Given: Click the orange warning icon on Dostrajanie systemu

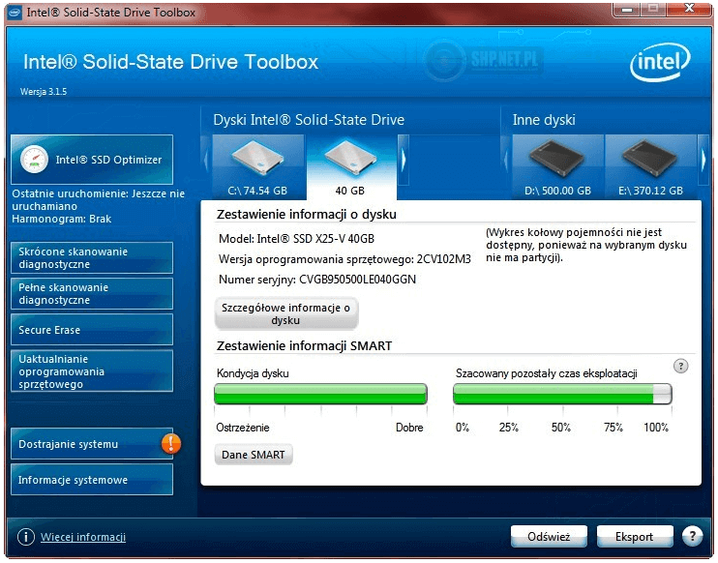Looking at the screenshot, I should 171,443.
